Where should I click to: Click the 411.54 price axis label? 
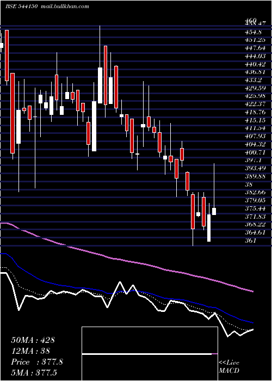(x=255, y=128)
